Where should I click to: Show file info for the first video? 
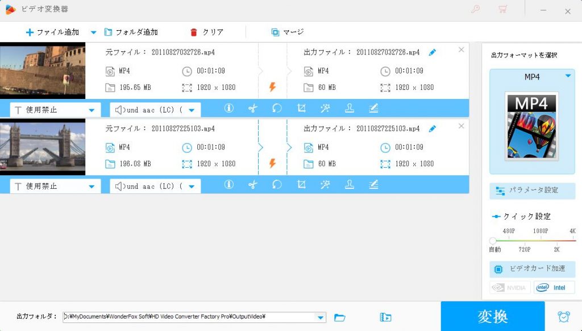[229, 108]
